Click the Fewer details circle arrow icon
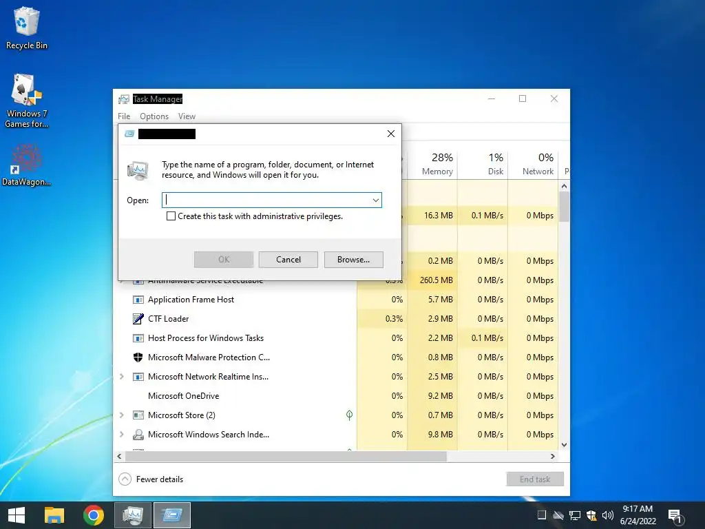Screen dimensions: 705x529 [125, 479]
